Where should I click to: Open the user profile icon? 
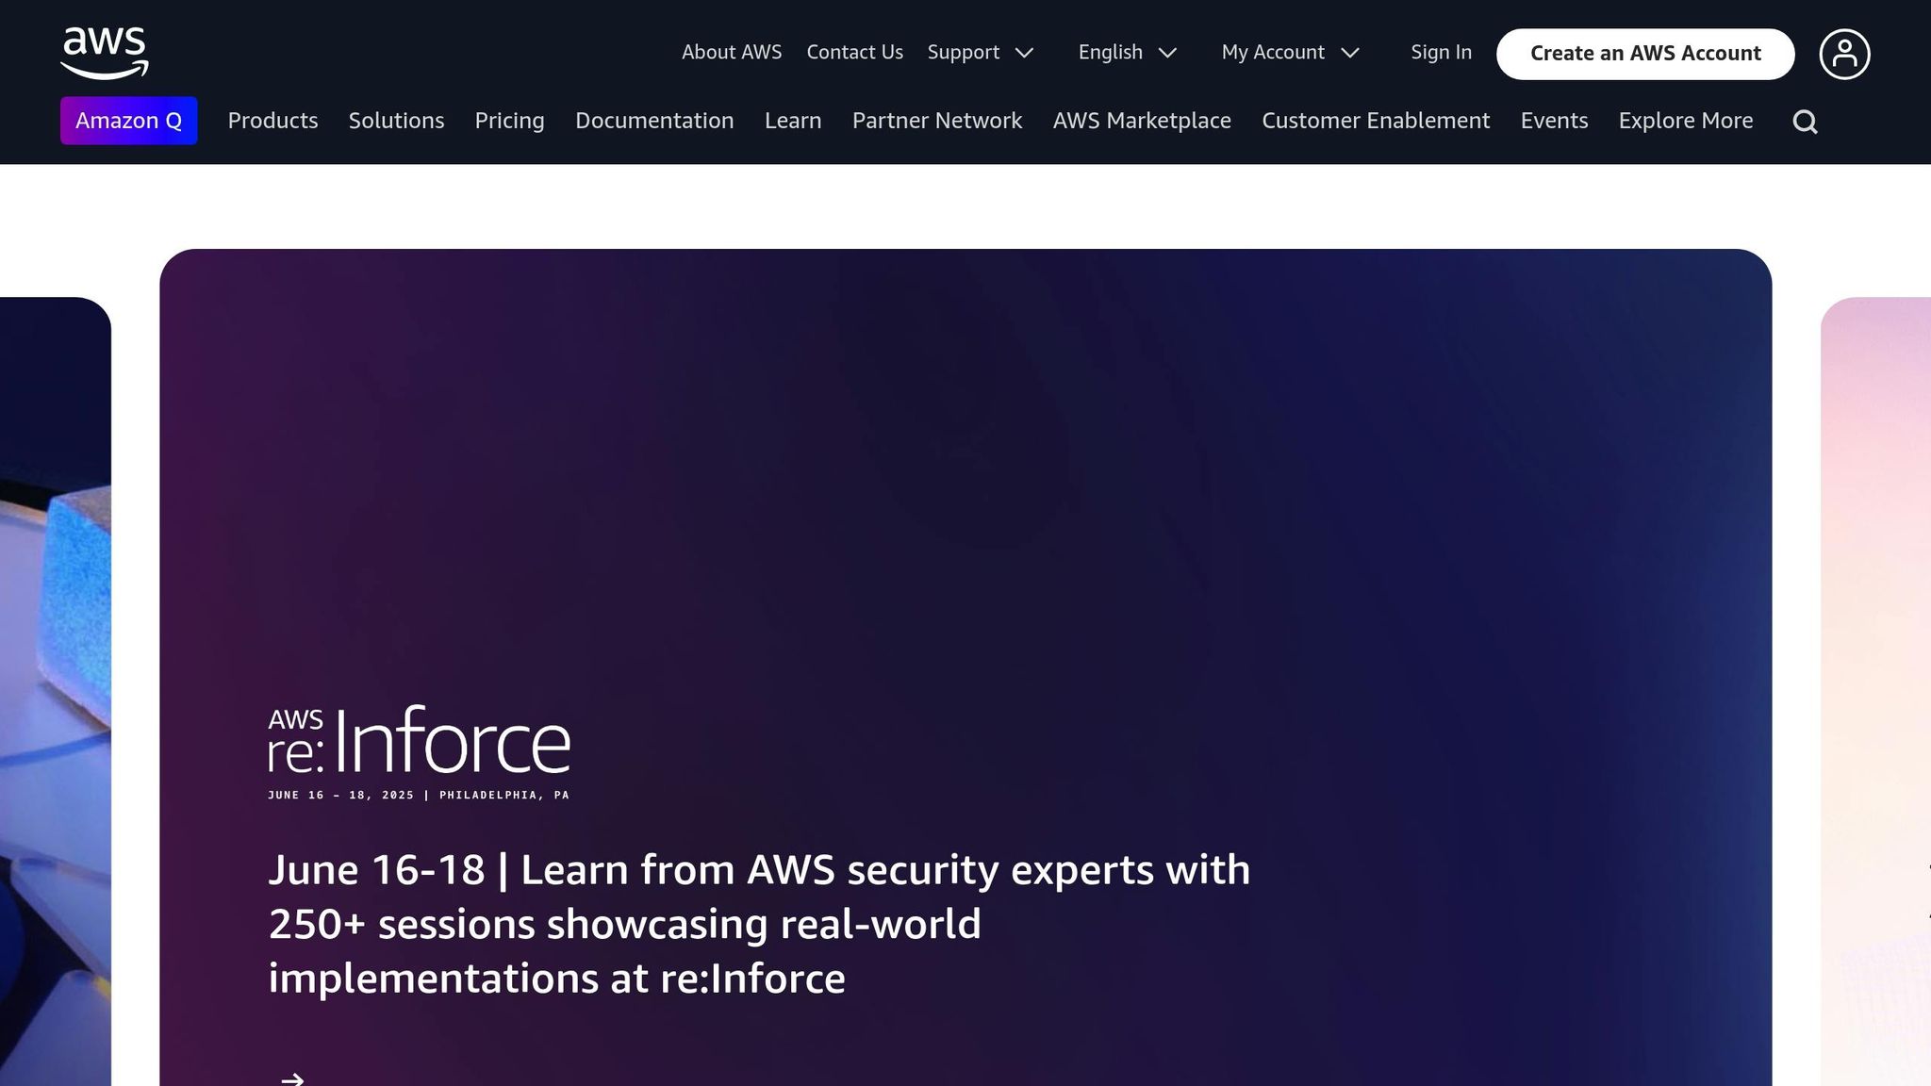(x=1844, y=54)
